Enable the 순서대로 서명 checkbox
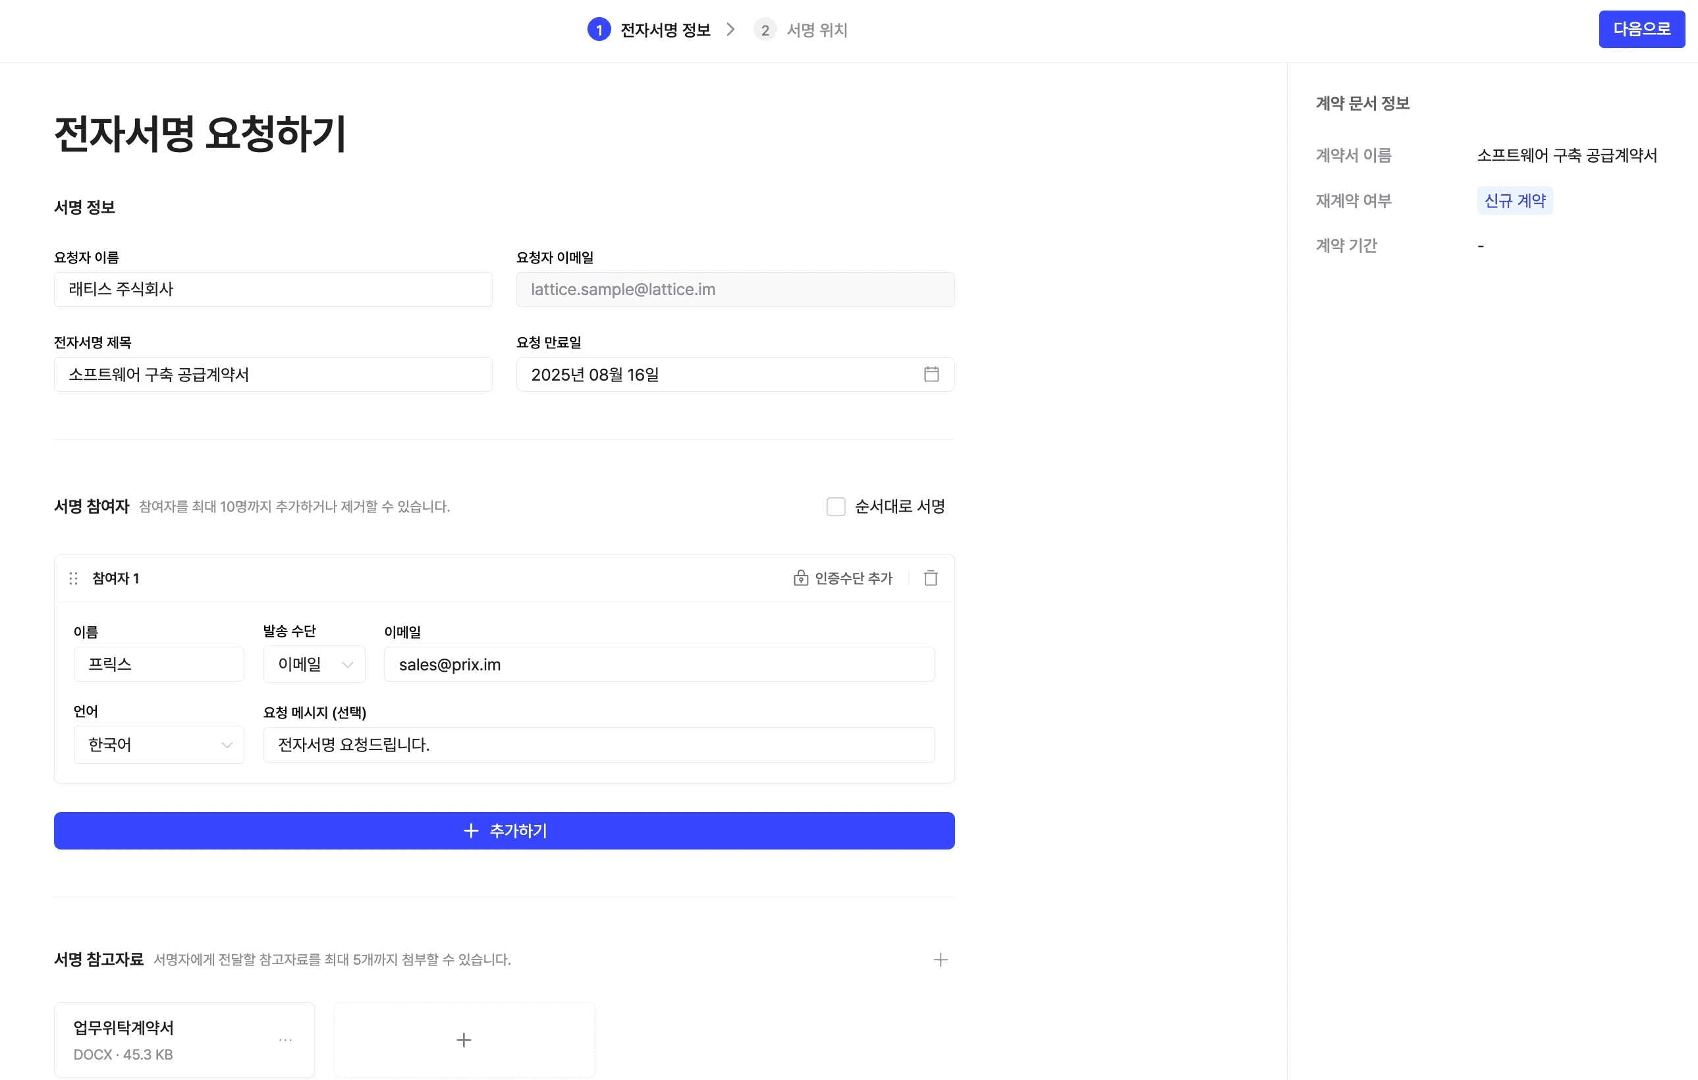Screen dimensions: 1698x1080 836,506
